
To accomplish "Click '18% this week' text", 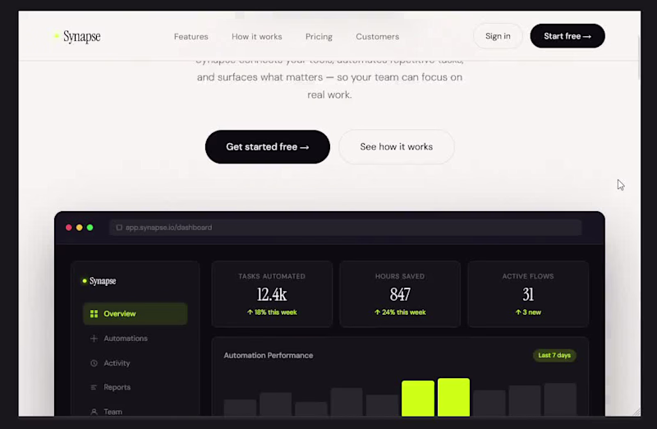I will pos(272,312).
